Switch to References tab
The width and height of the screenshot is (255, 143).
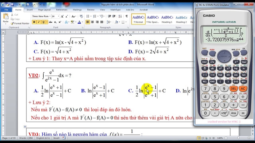coord(62,10)
